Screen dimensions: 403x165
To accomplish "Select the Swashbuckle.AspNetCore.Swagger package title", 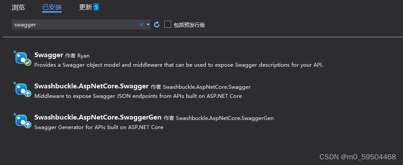I will click(x=92, y=86).
